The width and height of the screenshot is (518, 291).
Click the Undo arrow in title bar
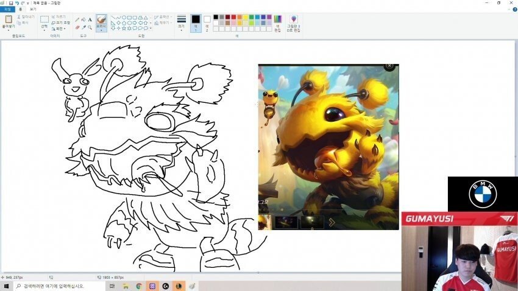(x=16, y=3)
